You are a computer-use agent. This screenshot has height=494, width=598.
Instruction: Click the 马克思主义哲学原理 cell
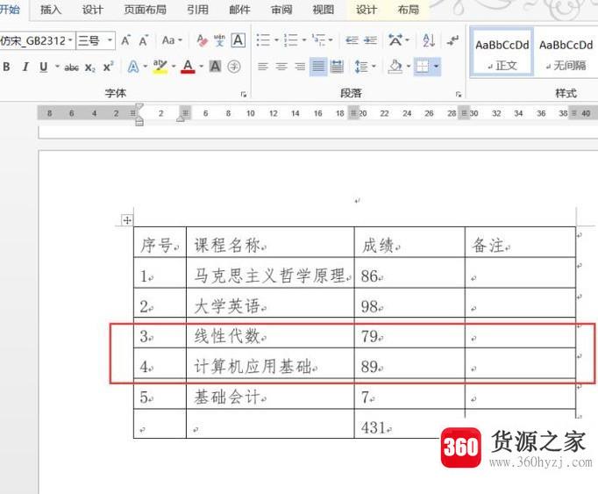(x=270, y=273)
